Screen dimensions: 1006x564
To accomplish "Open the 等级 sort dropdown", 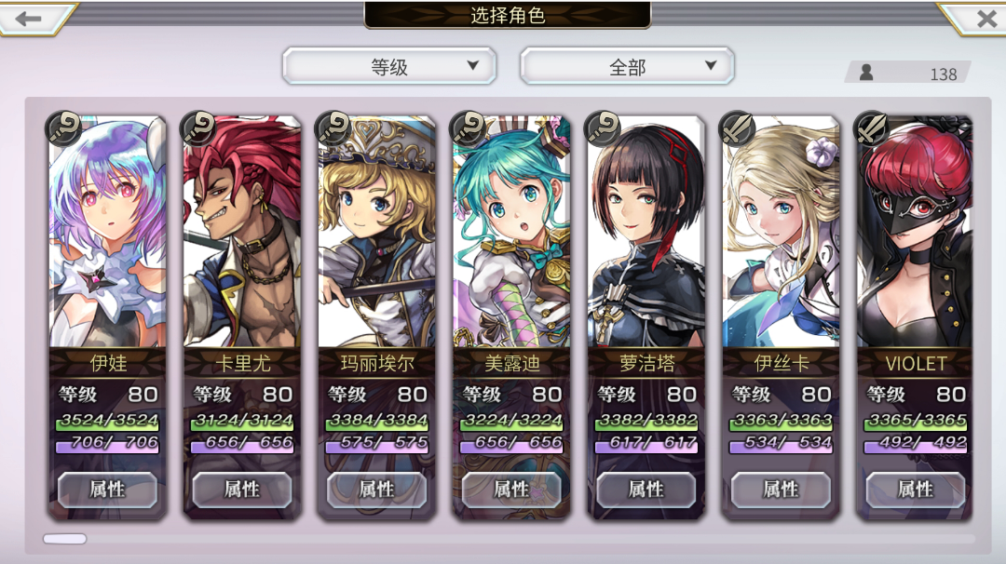I will point(389,66).
